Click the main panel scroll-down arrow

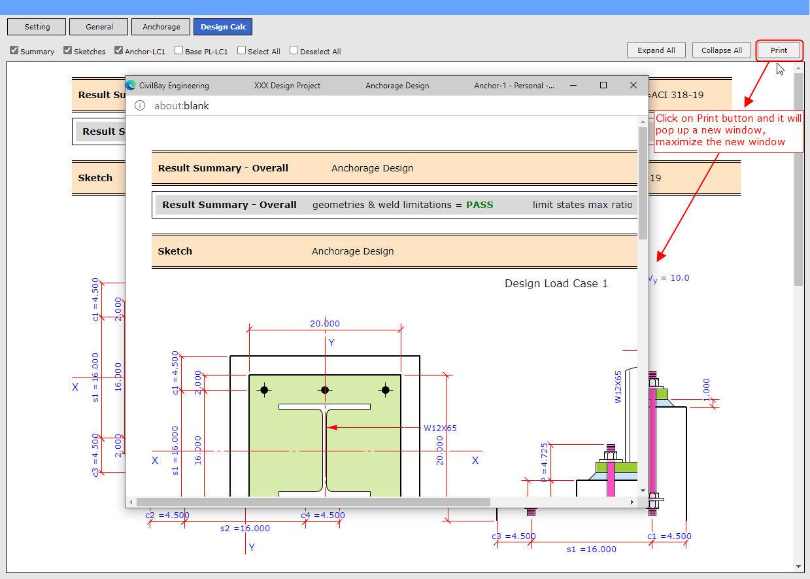[798, 566]
